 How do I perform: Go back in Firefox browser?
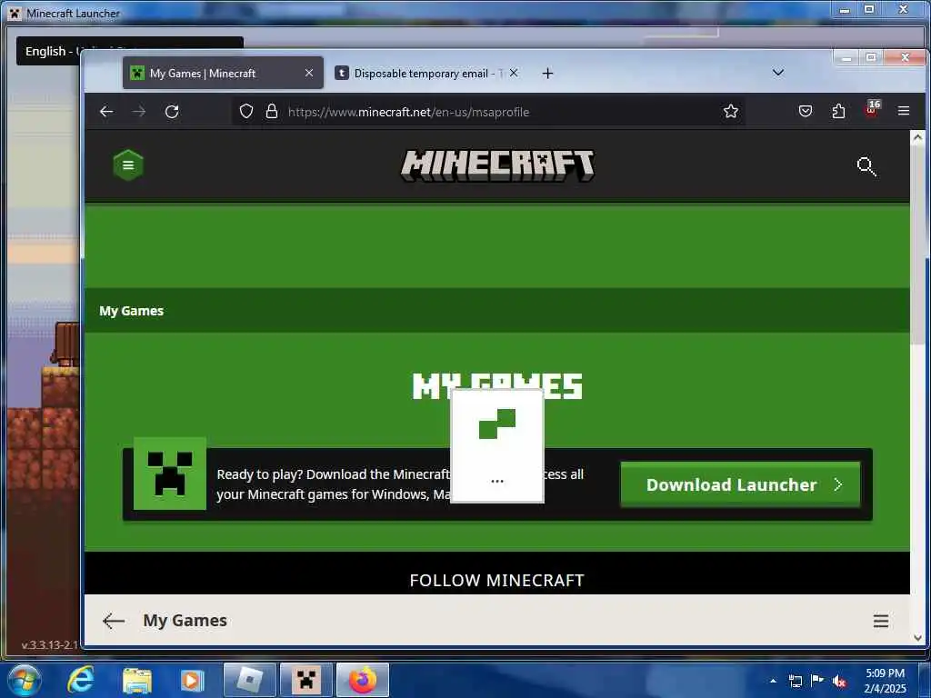106,112
